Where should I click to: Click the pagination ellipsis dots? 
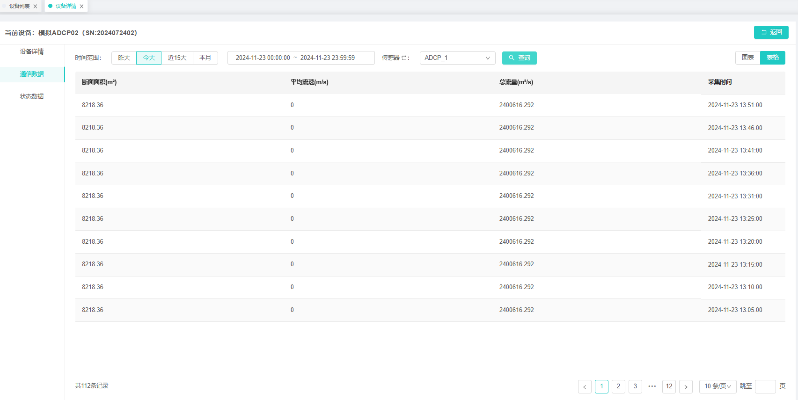pyautogui.click(x=652, y=386)
